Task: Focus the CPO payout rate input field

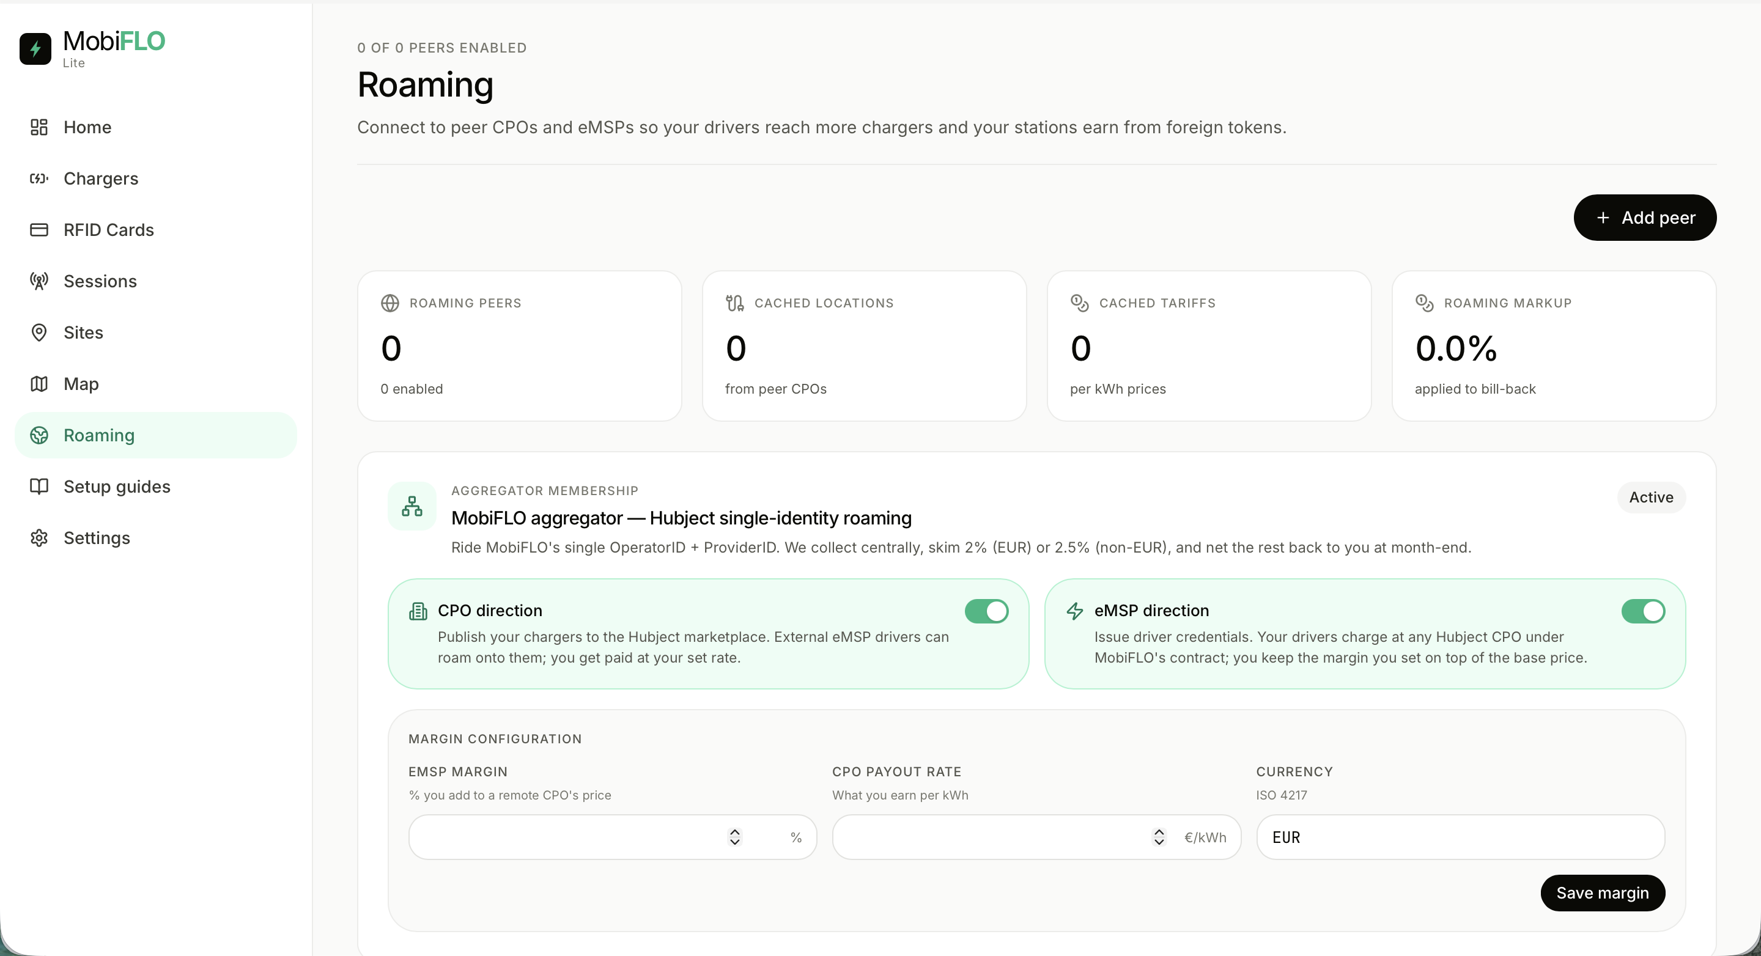Action: click(1036, 837)
